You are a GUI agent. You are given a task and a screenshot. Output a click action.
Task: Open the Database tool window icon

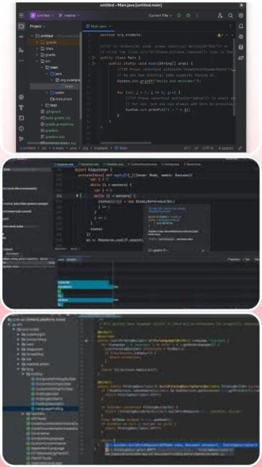pyautogui.click(x=241, y=47)
